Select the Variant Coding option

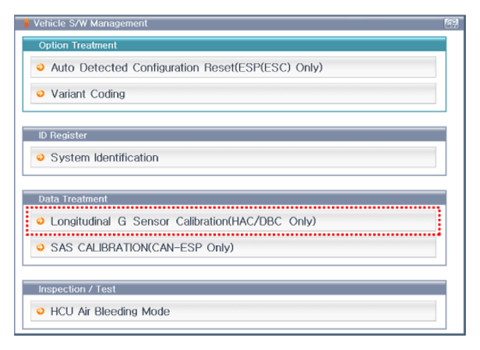[233, 94]
